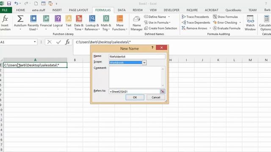Switch to the INSERT tab
Image resolution: width=271 pixels, height=152 pixels.
point(57,10)
